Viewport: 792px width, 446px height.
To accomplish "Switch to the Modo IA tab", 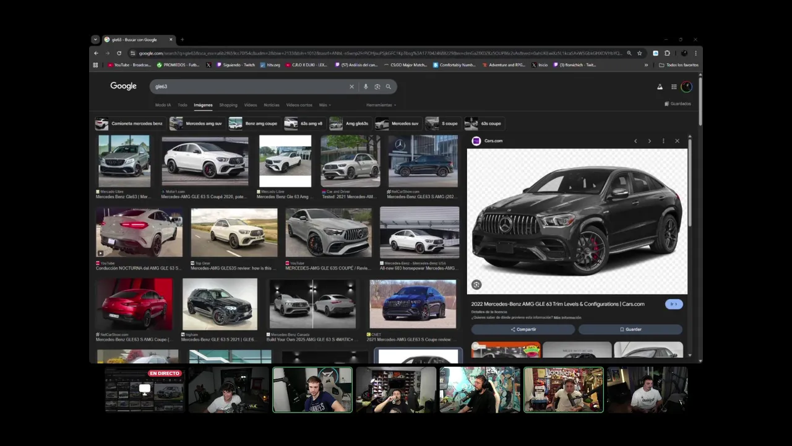I will click(x=163, y=105).
